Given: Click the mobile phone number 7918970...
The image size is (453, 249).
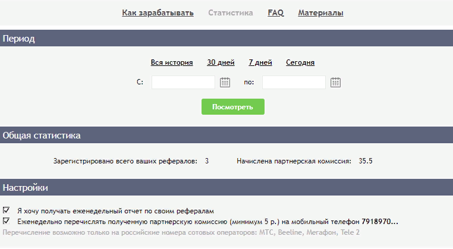Looking at the screenshot, I should [380, 222].
